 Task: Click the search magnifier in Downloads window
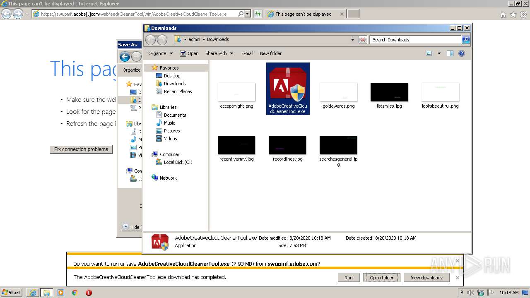pyautogui.click(x=466, y=40)
